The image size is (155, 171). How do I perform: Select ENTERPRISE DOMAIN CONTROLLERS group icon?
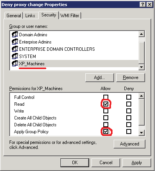pos(15,49)
